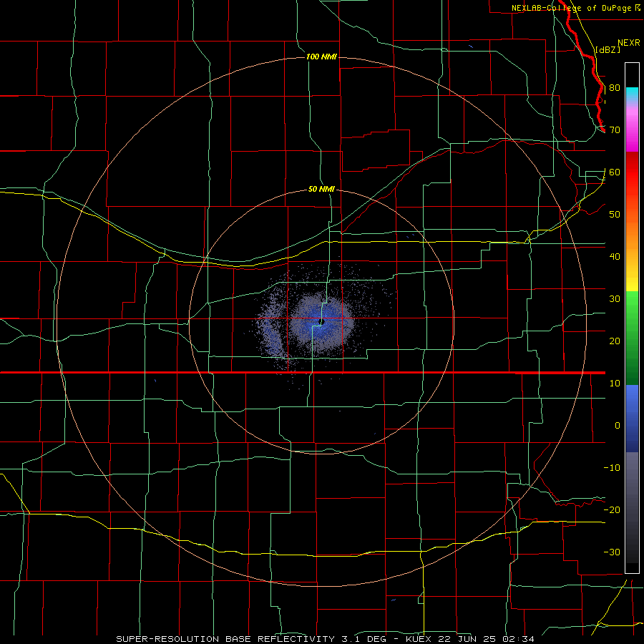The height and width of the screenshot is (644, 644).
Task: Click the cyan top segment of the color bar
Action: point(632,94)
